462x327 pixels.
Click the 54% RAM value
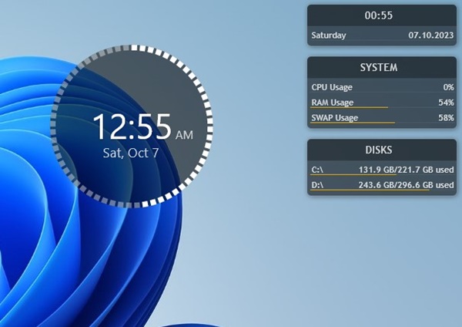click(446, 103)
